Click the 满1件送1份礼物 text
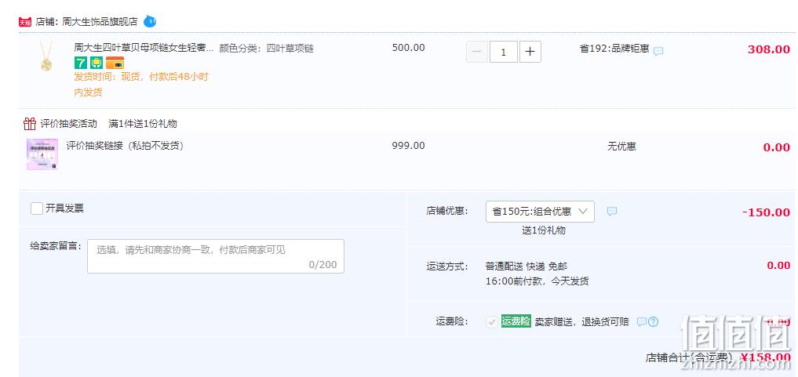798x377 pixels. click(143, 124)
